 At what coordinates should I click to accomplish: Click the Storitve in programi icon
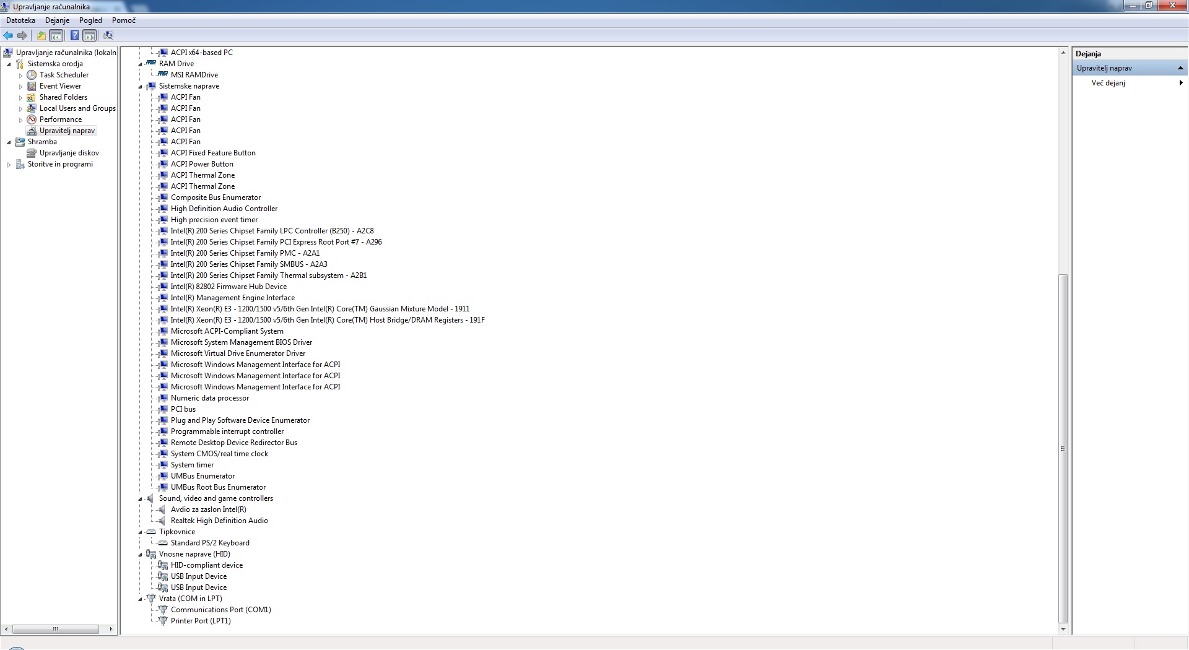point(20,164)
